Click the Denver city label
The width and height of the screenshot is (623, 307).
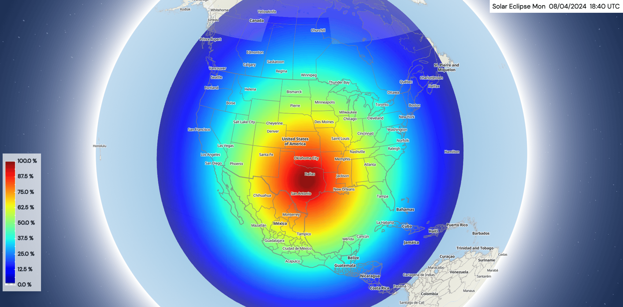(x=273, y=131)
